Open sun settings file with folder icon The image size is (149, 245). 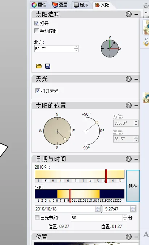(39, 66)
